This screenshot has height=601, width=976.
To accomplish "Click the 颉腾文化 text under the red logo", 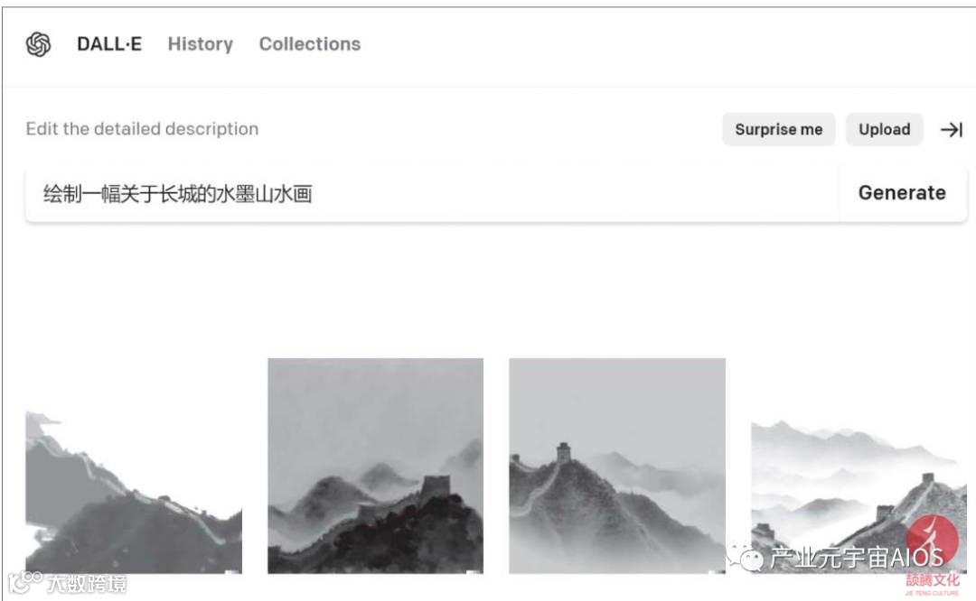I will [932, 580].
